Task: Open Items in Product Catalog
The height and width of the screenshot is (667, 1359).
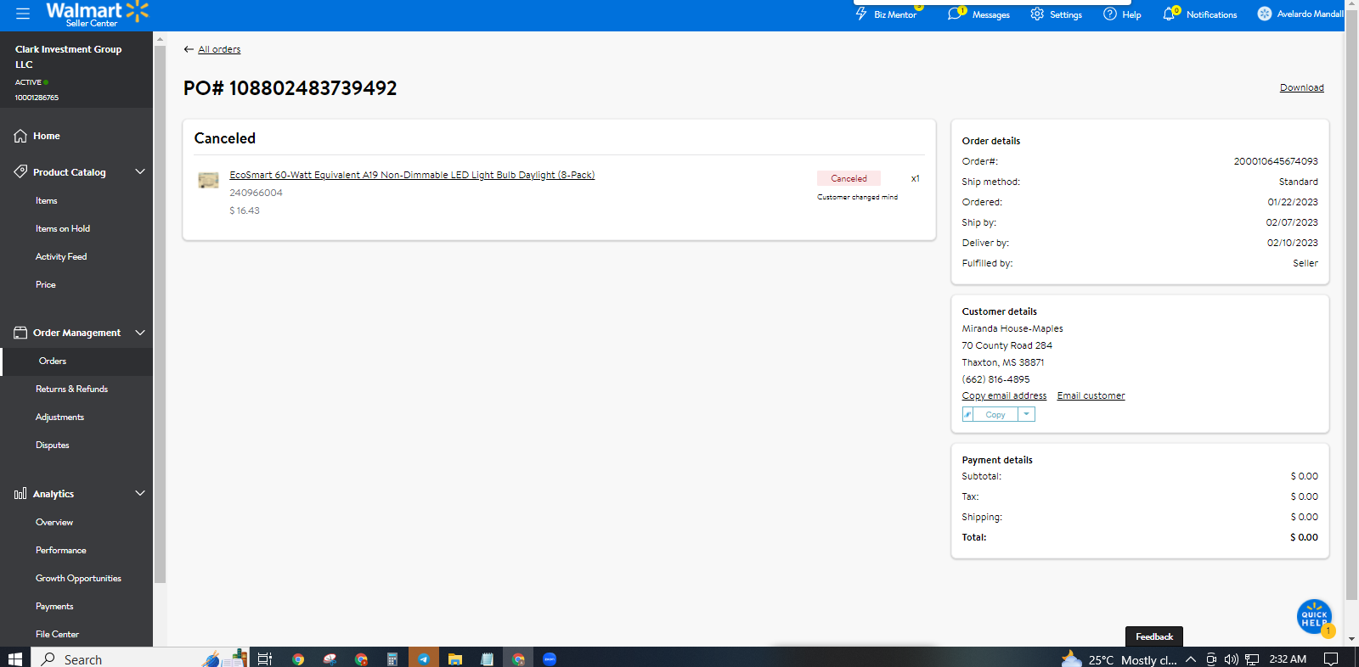Action: coord(47,201)
